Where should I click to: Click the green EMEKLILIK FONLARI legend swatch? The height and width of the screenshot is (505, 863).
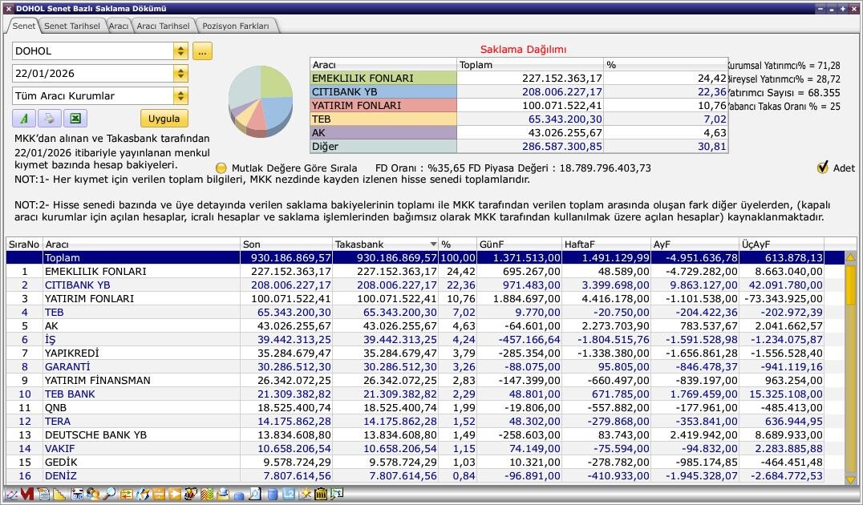click(x=383, y=79)
